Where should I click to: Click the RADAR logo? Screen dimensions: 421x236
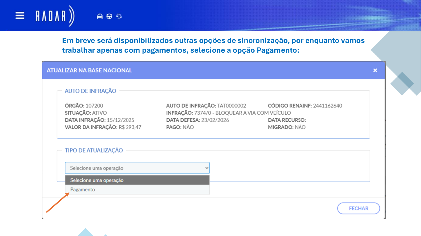click(55, 16)
